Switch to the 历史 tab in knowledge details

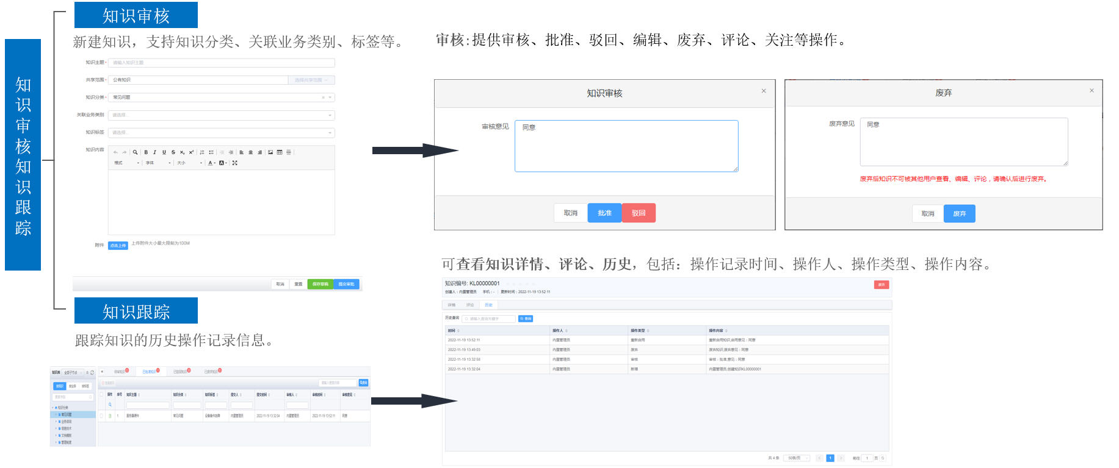488,305
